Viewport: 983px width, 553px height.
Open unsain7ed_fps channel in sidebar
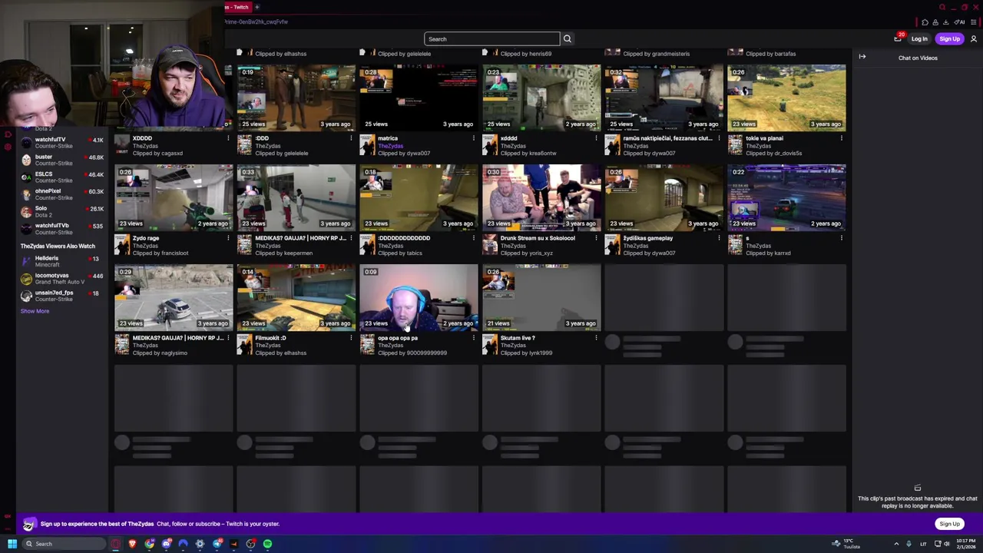61,296
